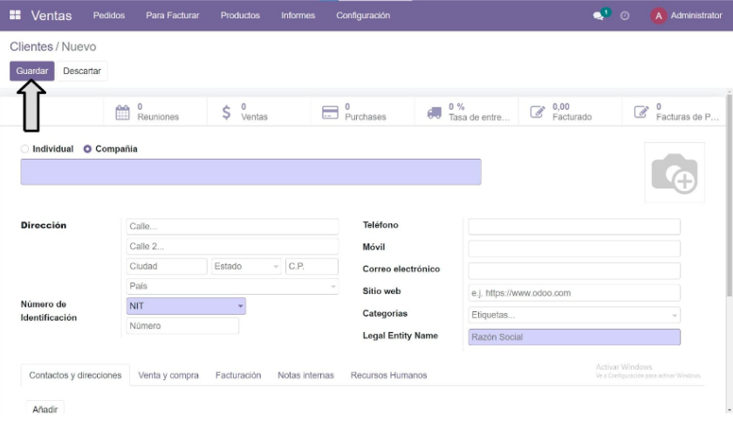Click the Administrator avatar icon
Screen dimensions: 733x422
[658, 16]
